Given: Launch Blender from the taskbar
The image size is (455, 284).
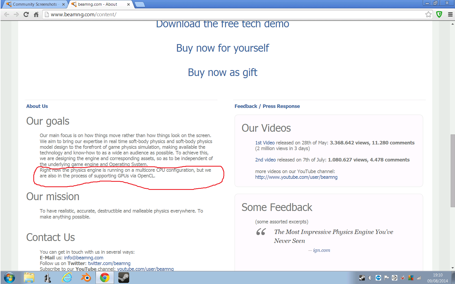Looking at the screenshot, I should [x=86, y=278].
